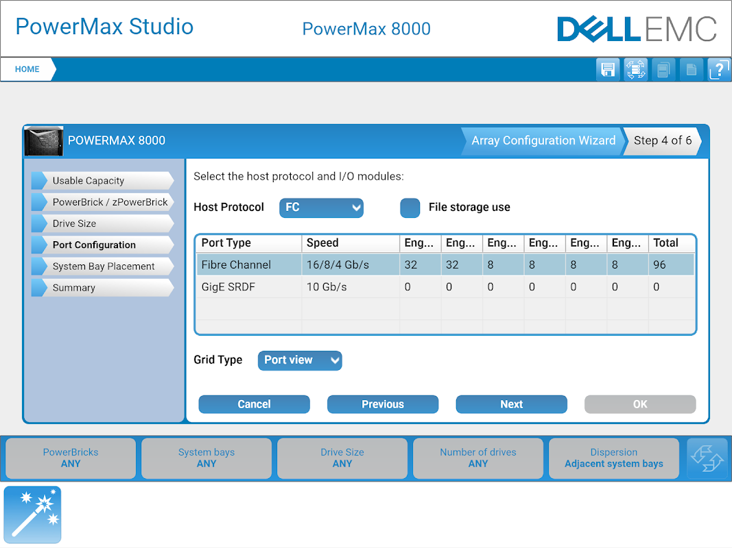732x548 pixels.
Task: Click the save floppy disk icon
Action: 608,70
